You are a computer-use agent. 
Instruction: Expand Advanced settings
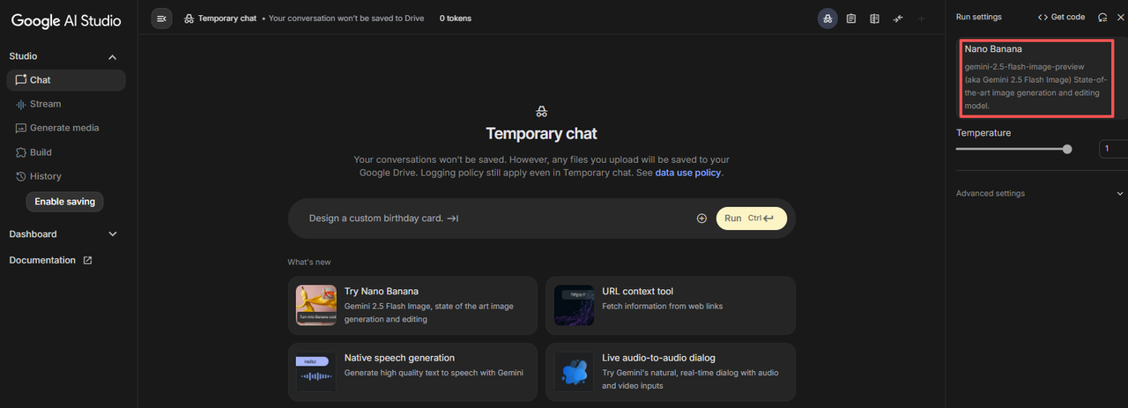1120,194
